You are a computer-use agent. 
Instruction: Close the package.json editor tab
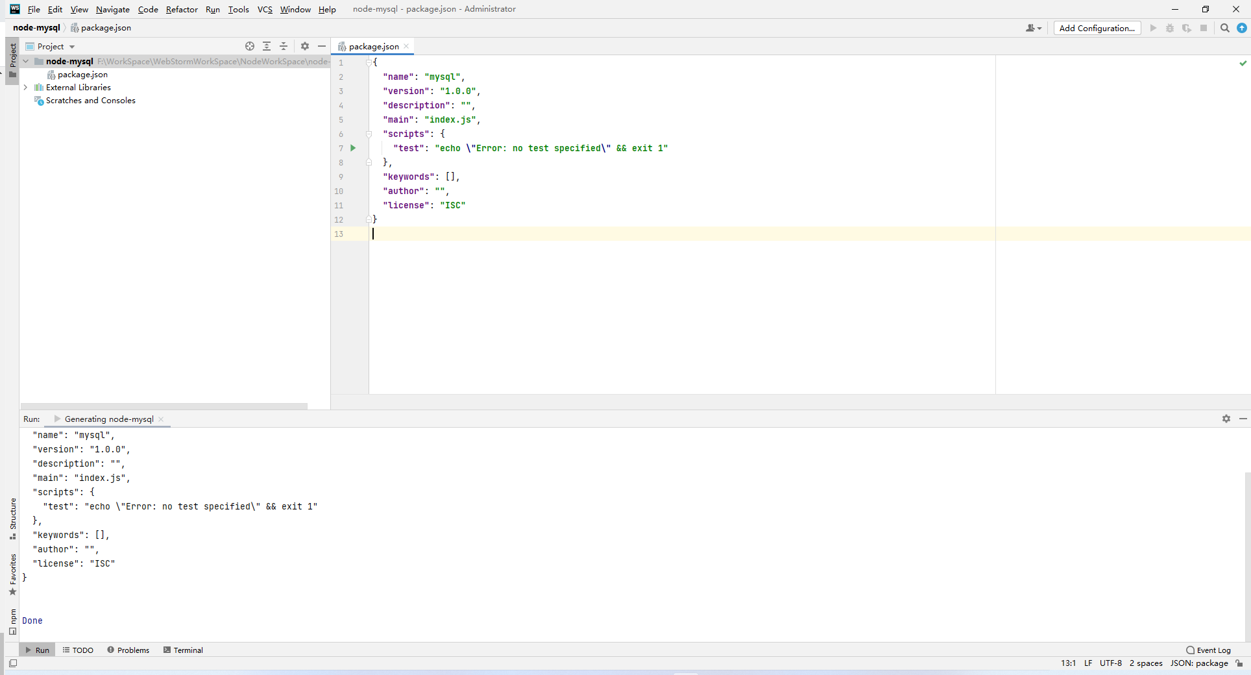point(406,46)
